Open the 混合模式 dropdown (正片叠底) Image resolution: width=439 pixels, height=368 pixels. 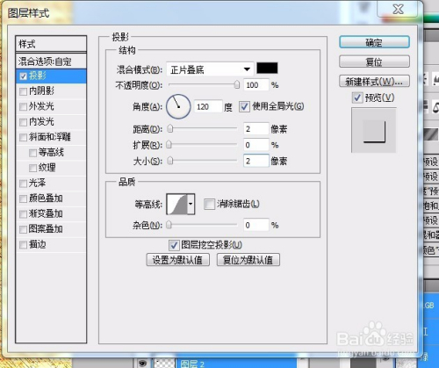pos(210,69)
